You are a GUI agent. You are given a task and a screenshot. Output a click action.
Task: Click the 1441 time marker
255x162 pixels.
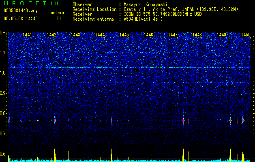[27, 34]
